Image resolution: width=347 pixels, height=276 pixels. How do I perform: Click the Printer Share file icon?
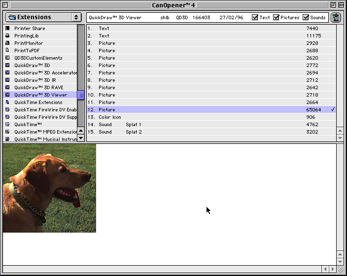[x=7, y=28]
